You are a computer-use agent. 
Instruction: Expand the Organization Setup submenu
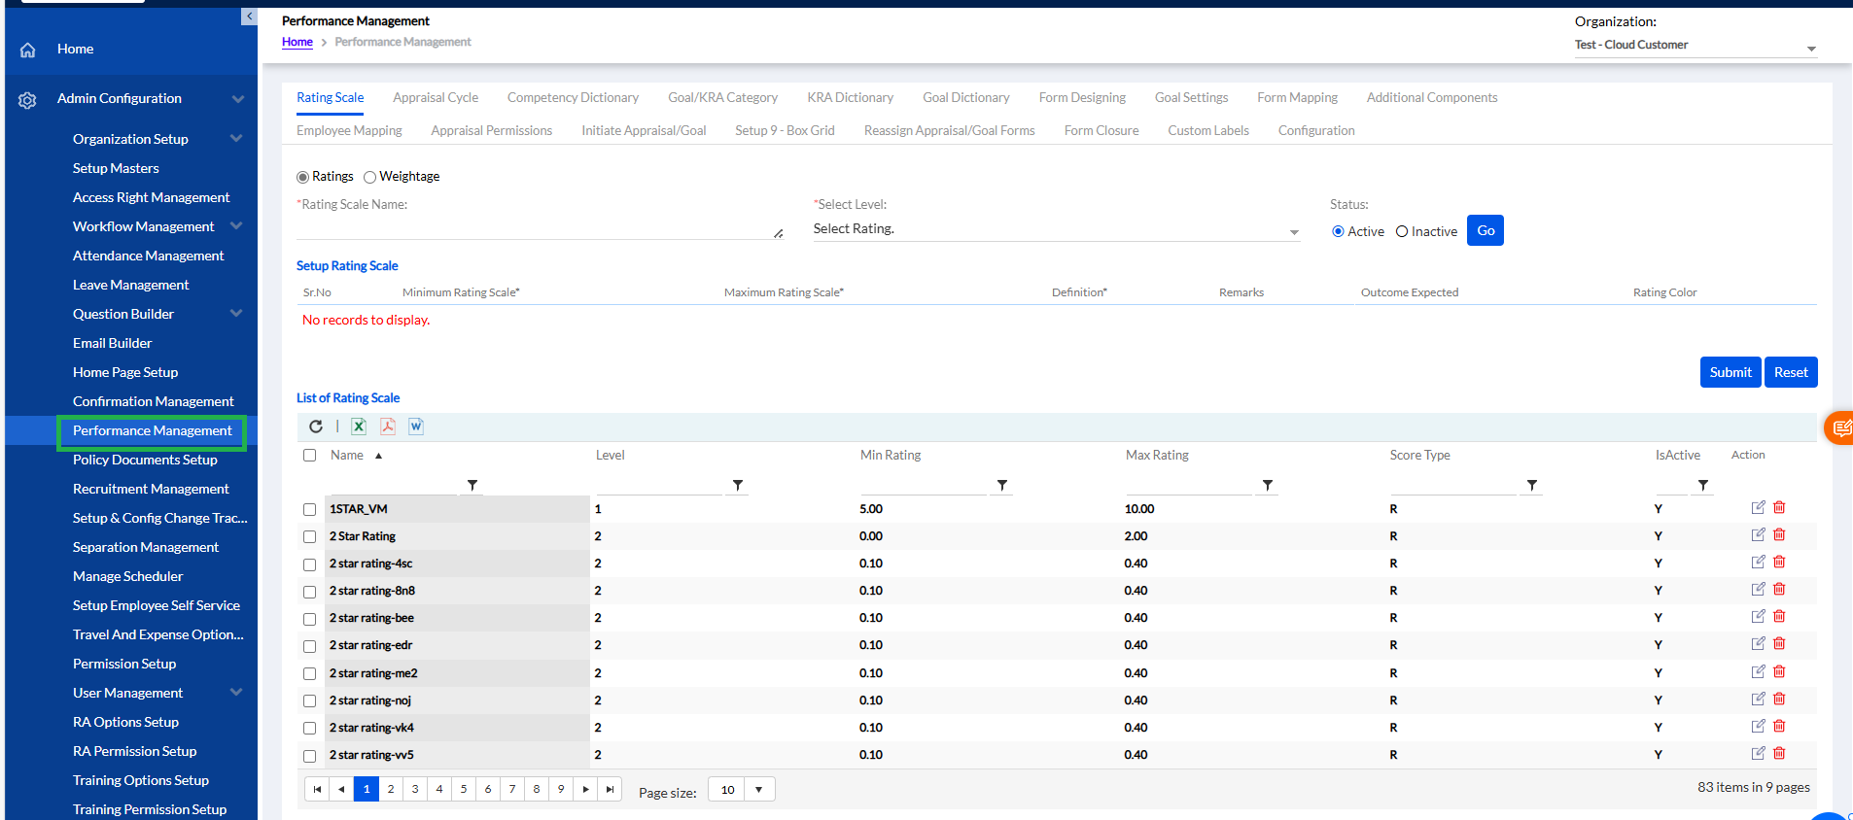(236, 139)
